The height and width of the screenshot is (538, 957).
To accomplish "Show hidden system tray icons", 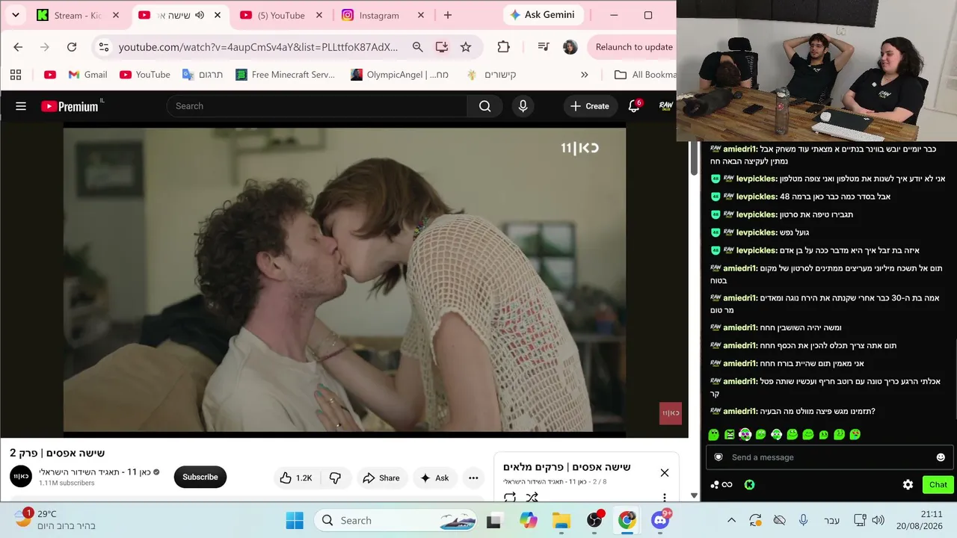I will coord(731,520).
